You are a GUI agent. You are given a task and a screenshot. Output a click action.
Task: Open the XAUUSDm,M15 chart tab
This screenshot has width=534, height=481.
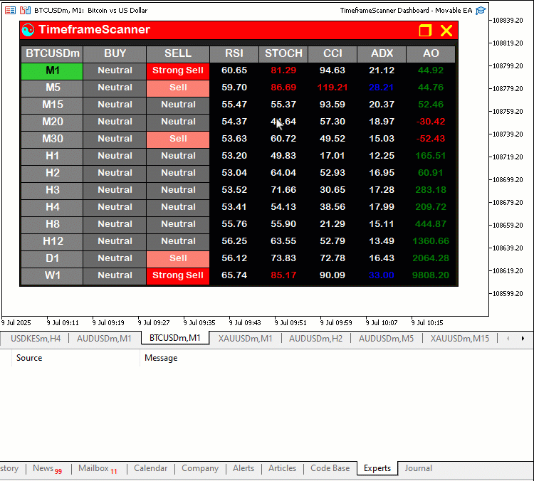(459, 339)
